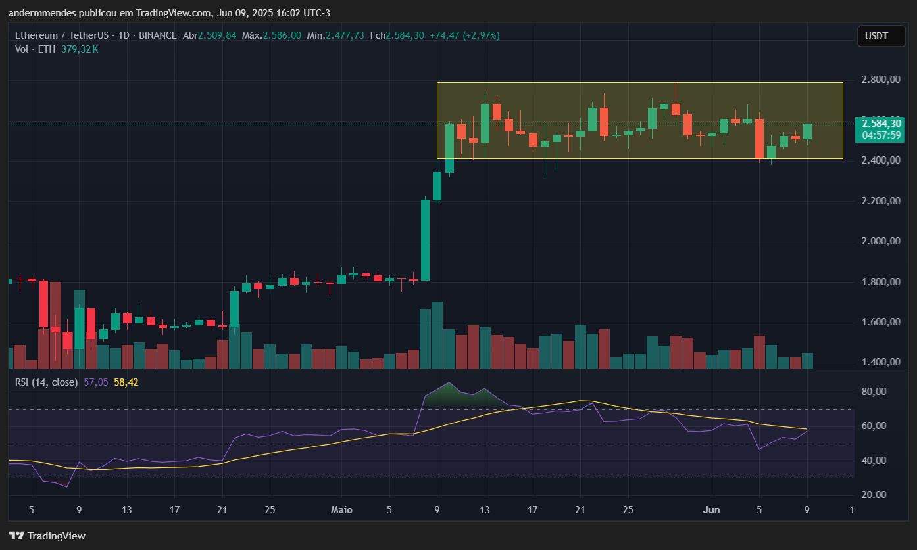This screenshot has width=917, height=550.
Task: Click the 1.800,00 price axis label
Action: pos(880,282)
